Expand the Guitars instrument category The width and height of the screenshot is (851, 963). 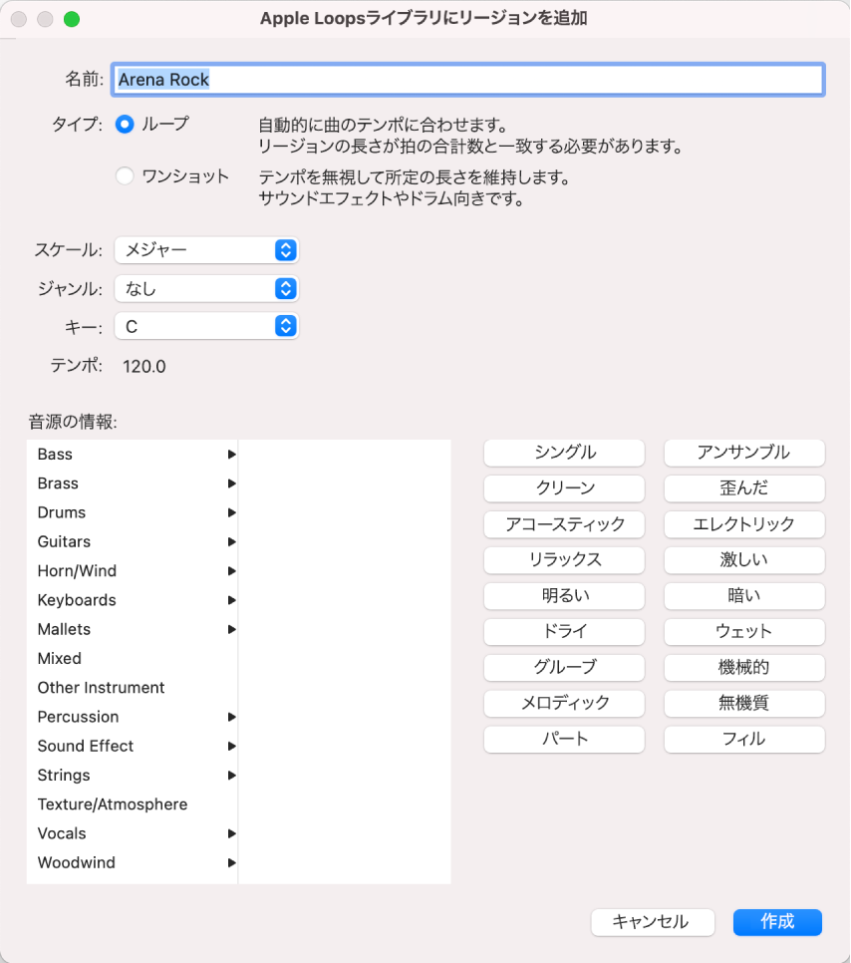[132, 541]
